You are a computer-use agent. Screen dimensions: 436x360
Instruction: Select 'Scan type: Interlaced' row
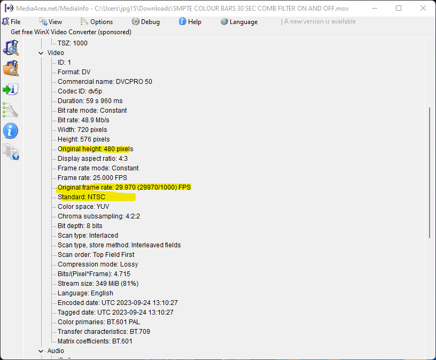[x=88, y=236]
